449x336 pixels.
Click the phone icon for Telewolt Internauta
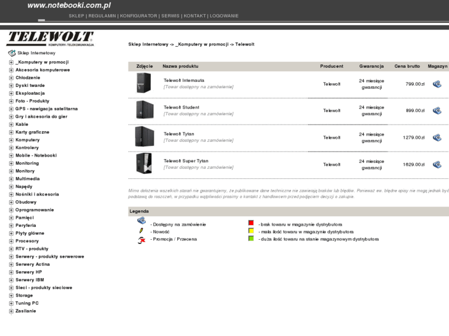tap(437, 84)
